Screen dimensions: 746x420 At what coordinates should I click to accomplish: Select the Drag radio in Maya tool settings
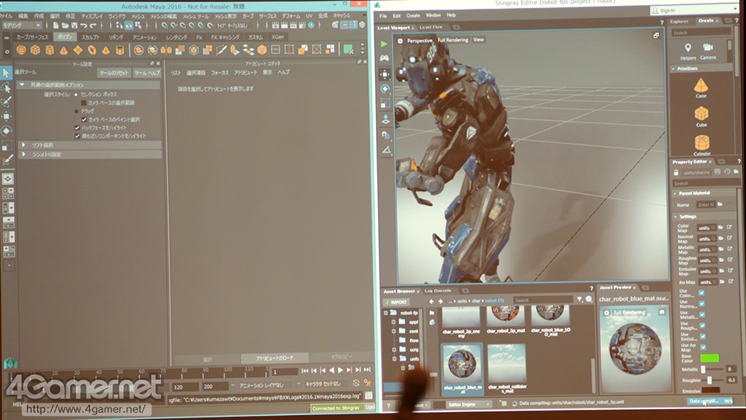click(76, 111)
